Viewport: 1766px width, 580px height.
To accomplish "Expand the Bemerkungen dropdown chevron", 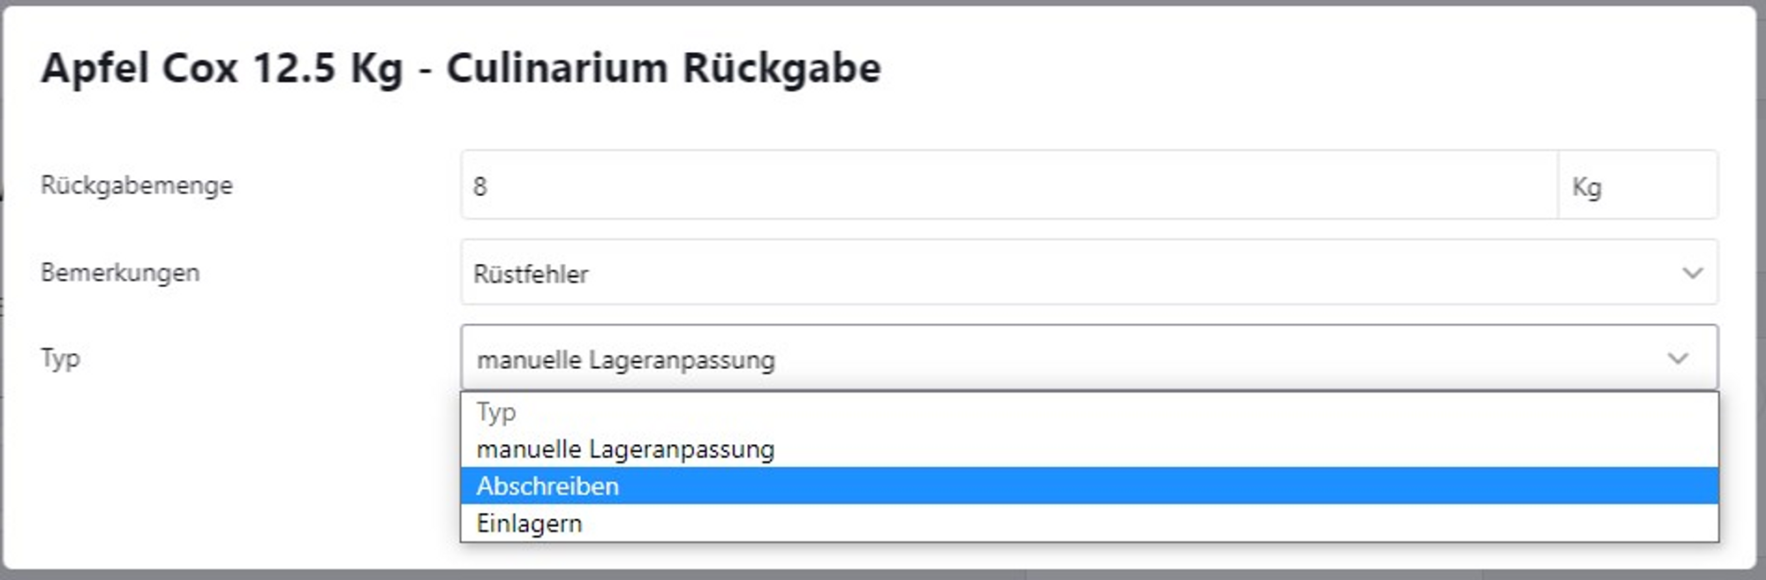I will coord(1692,273).
